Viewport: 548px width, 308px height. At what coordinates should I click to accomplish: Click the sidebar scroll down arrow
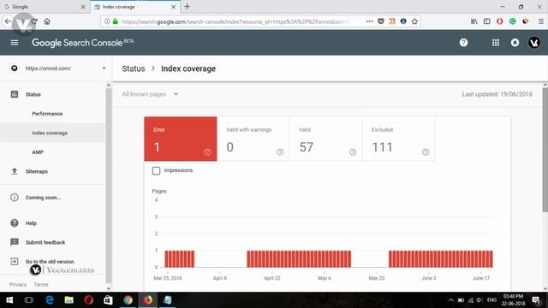pyautogui.click(x=109, y=288)
